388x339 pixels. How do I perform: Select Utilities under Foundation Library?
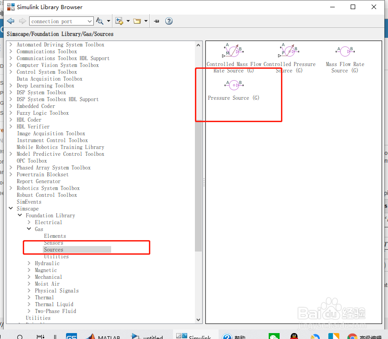[x=38, y=318]
